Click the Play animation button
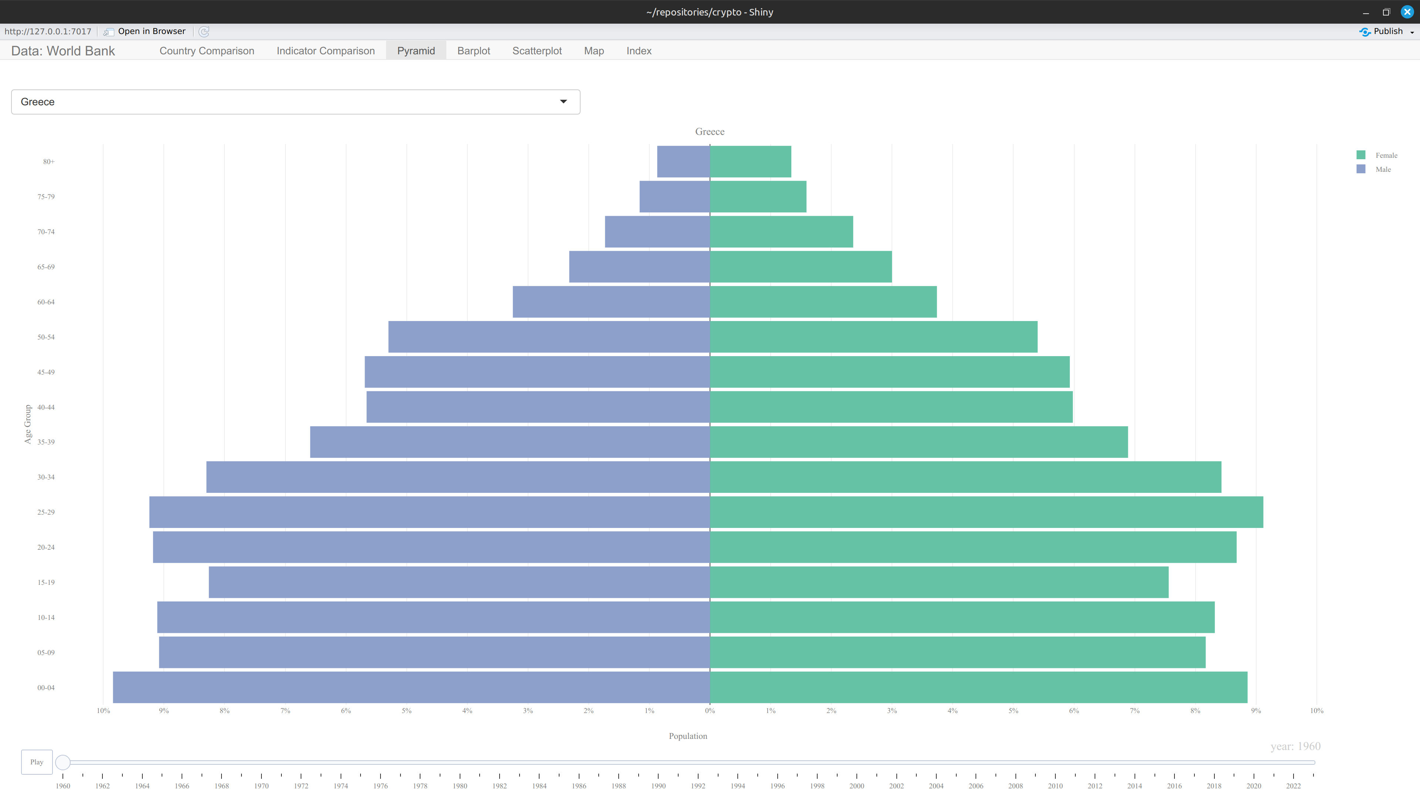Image resolution: width=1420 pixels, height=798 pixels. click(37, 762)
